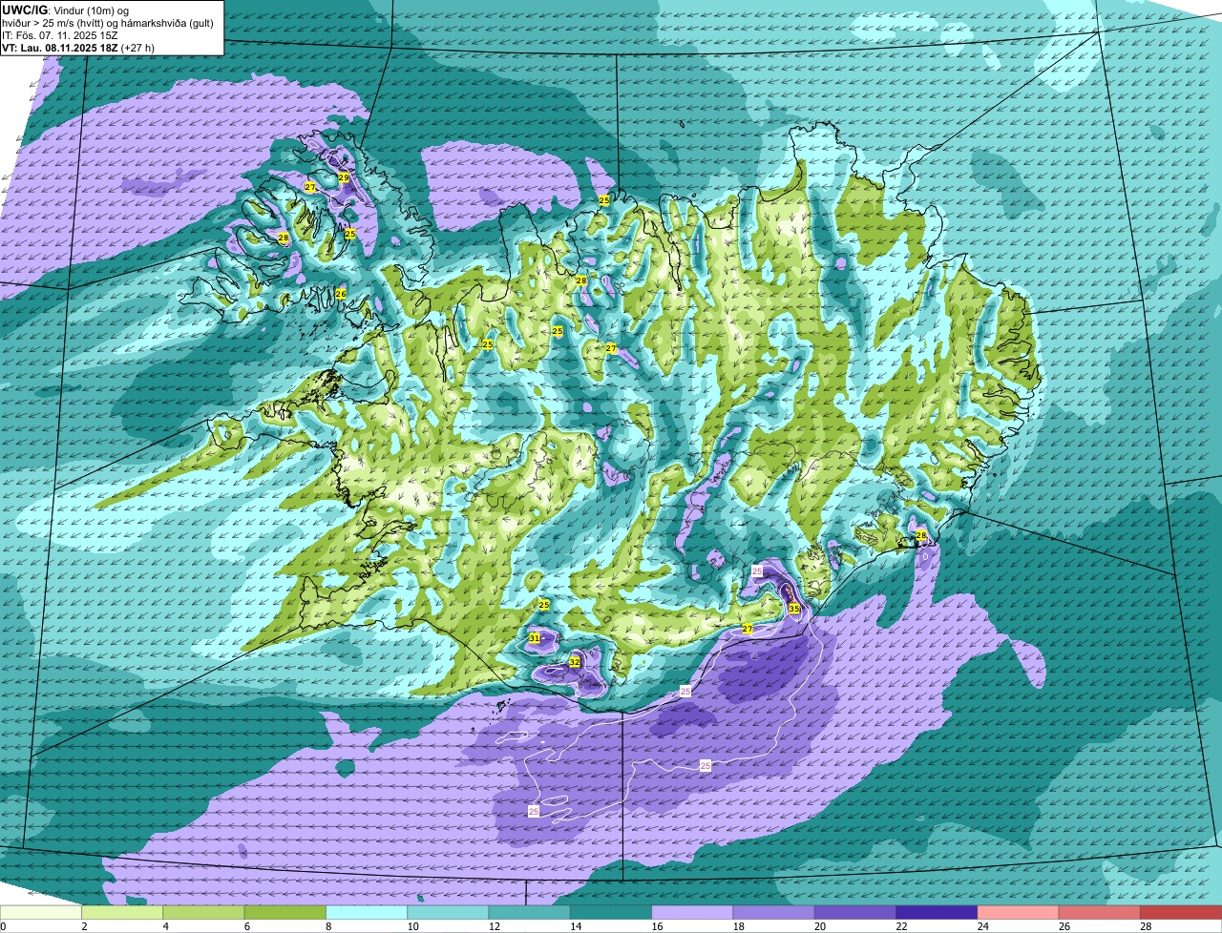Screen dimensions: 1222x933
Task: Pick the pale cyan 8–10 m/s swatch
Action: click(367, 913)
